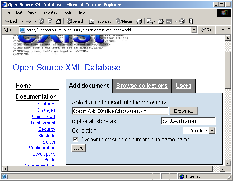The image size is (233, 181).
Task: Open the File menu
Action: coord(7,12)
